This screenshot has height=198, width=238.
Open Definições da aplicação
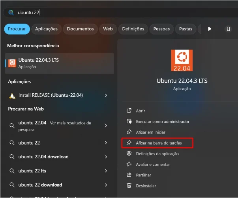coord(157,154)
